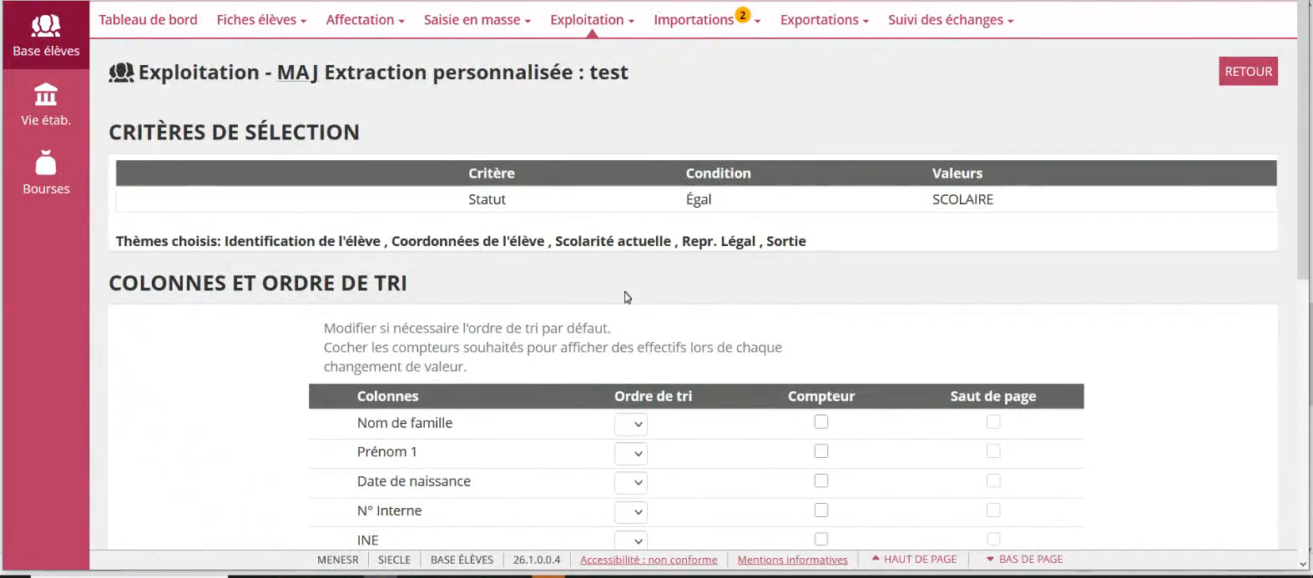Click the version 26.1.0.0.4 label
This screenshot has width=1313, height=578.
click(x=537, y=560)
